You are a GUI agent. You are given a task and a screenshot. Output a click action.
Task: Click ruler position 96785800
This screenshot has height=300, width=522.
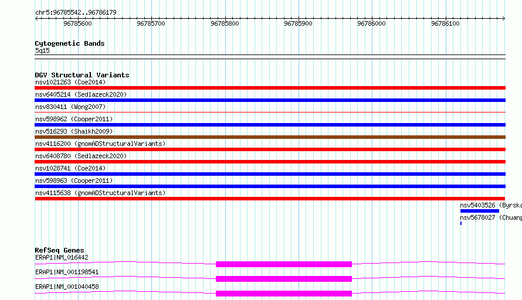click(225, 23)
